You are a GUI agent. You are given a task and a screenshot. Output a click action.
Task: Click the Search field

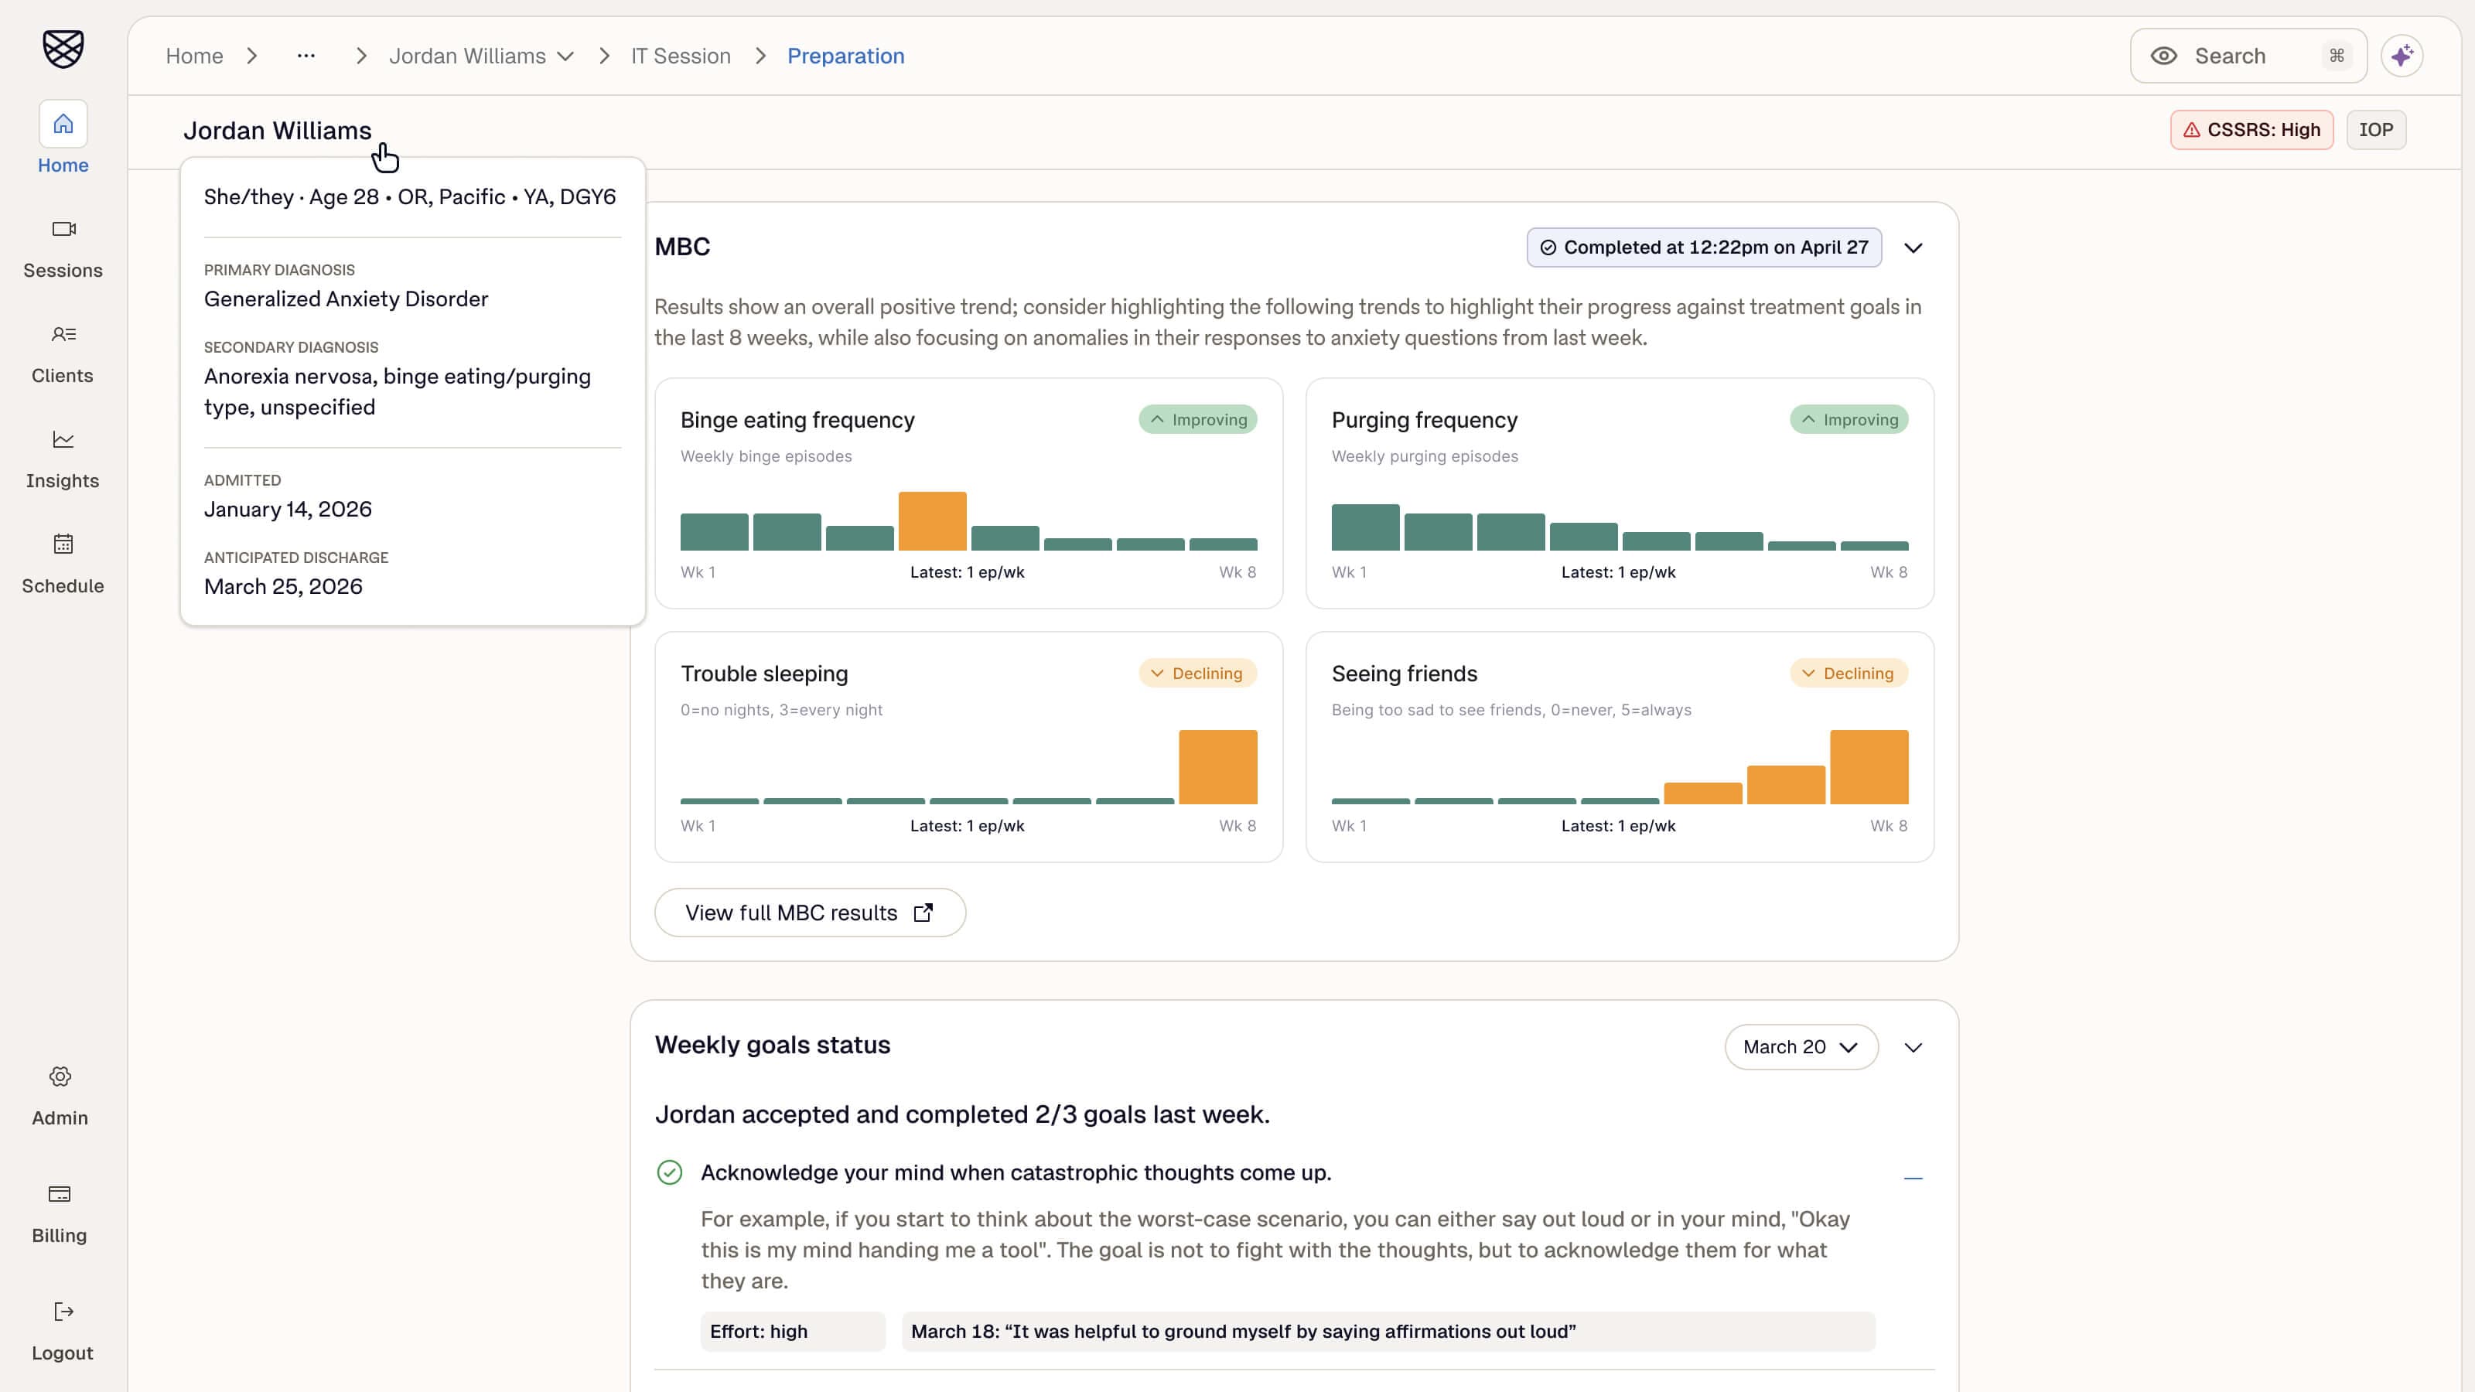pyautogui.click(x=2248, y=56)
